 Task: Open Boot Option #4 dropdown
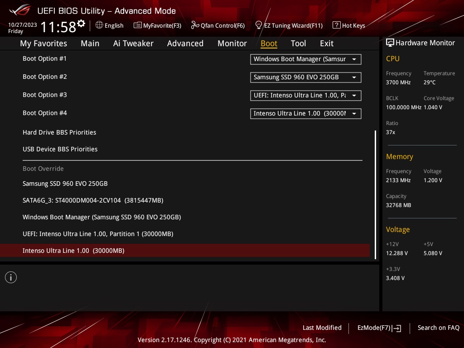tap(306, 113)
